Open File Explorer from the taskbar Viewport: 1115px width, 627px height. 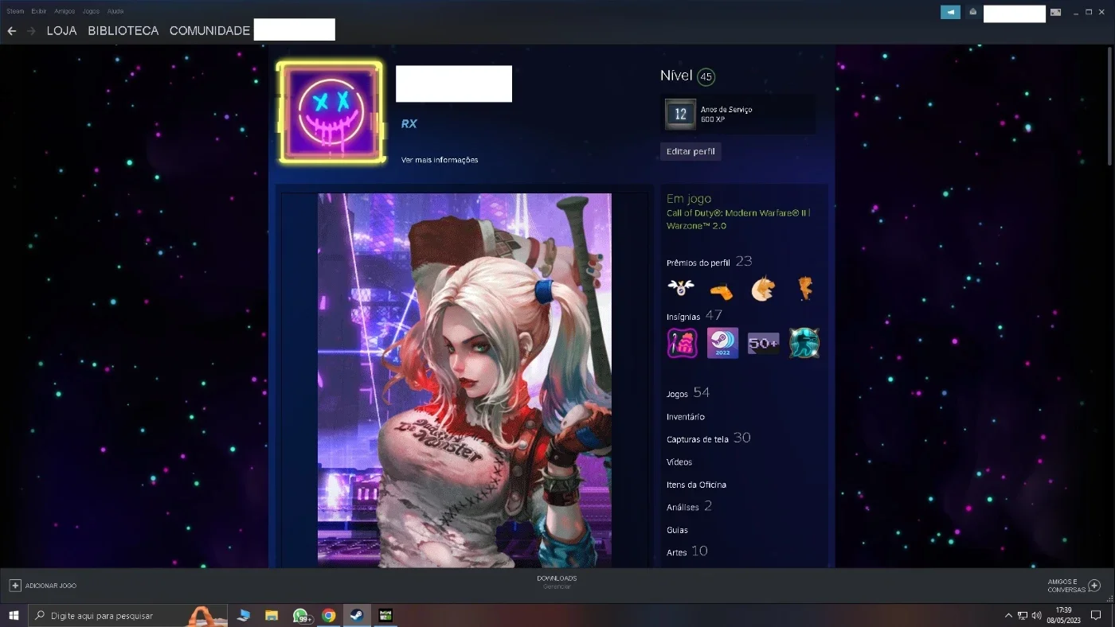tap(272, 615)
